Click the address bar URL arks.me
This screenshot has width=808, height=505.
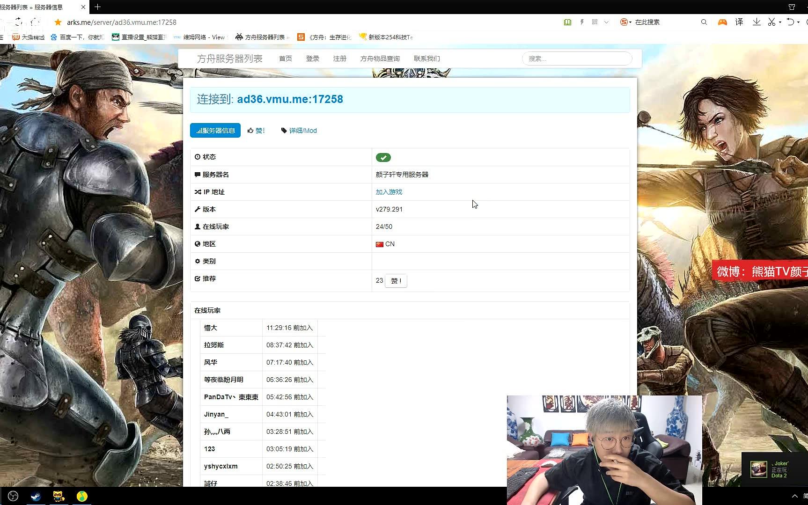coord(122,22)
